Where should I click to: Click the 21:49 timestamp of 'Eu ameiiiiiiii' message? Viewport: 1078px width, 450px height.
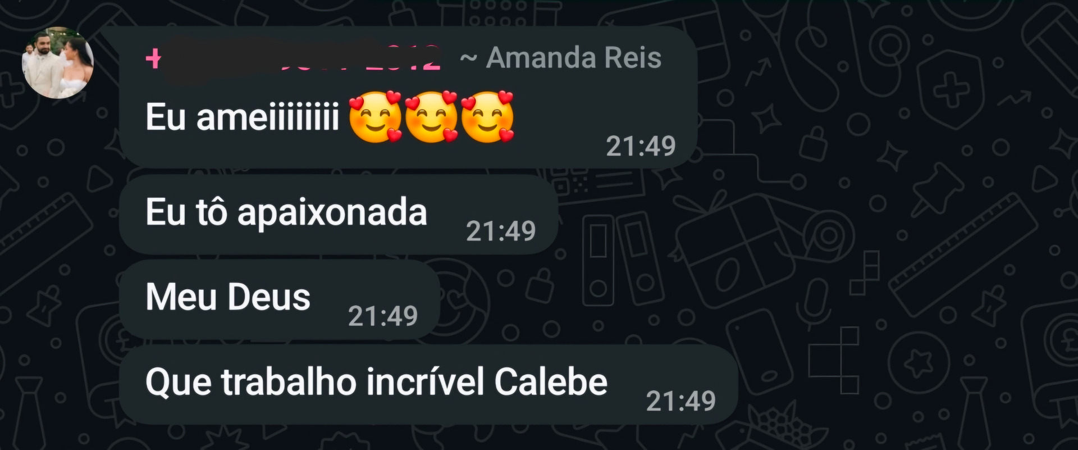pyautogui.click(x=641, y=147)
